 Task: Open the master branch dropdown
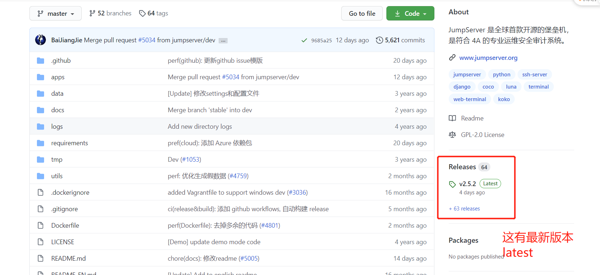point(56,14)
